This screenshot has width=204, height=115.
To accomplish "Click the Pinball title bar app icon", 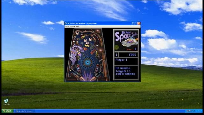I will (66, 23).
